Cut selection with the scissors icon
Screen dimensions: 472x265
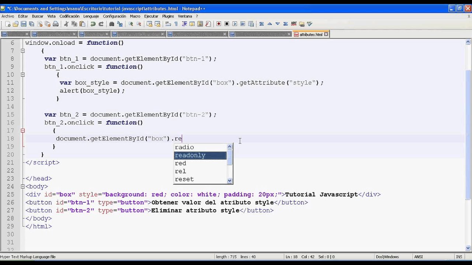[66, 24]
